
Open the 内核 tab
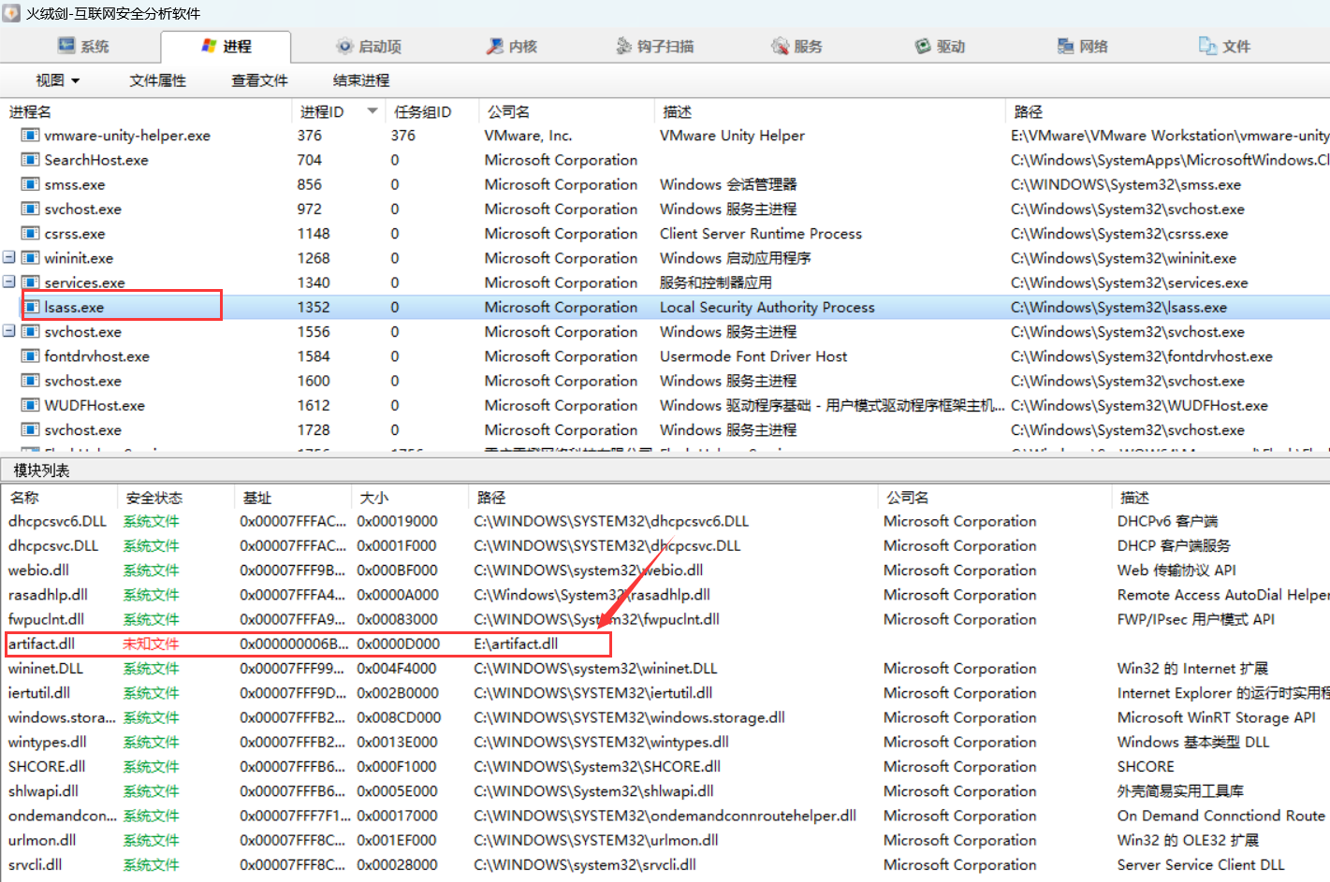point(512,46)
